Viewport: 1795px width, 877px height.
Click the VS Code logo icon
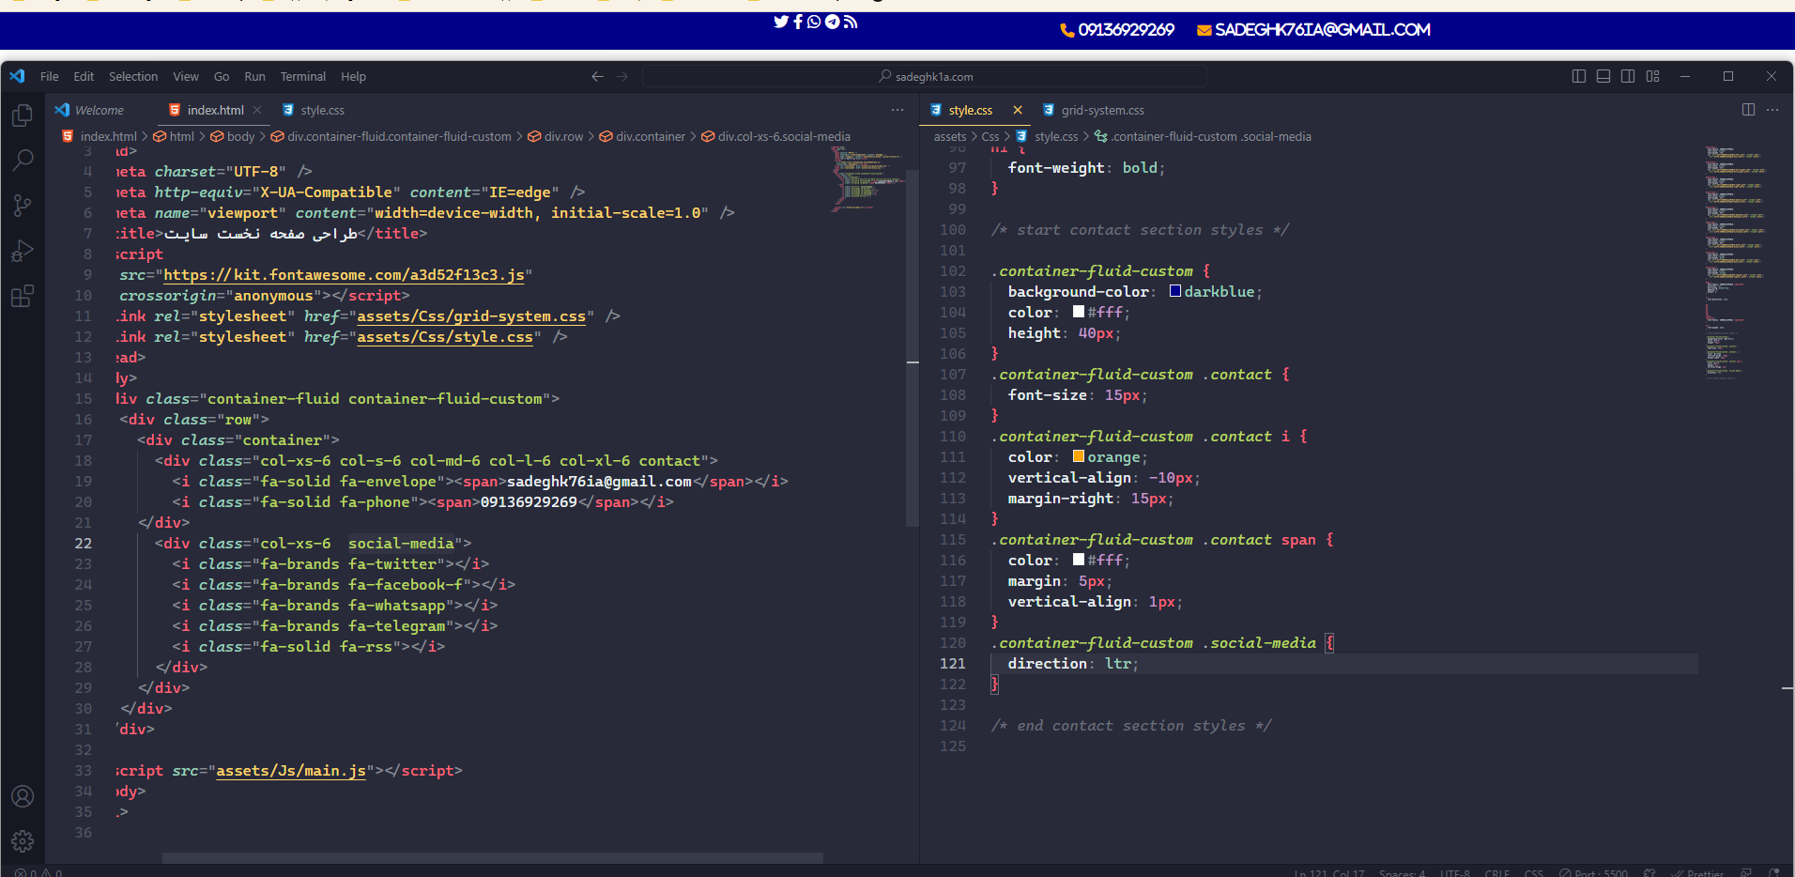tap(18, 76)
